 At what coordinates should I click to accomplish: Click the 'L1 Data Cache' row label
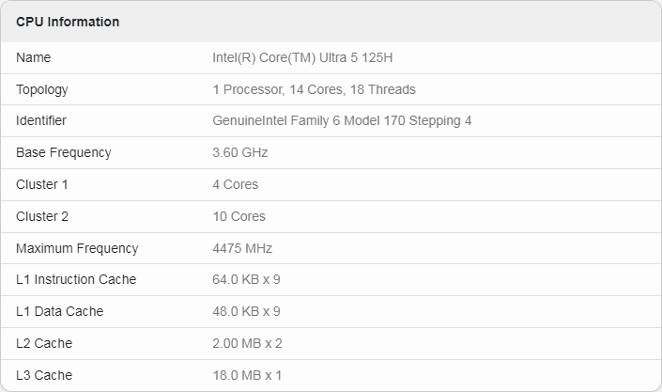coord(59,312)
